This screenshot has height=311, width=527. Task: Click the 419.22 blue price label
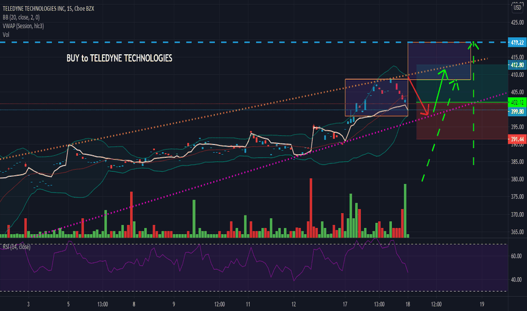[517, 42]
